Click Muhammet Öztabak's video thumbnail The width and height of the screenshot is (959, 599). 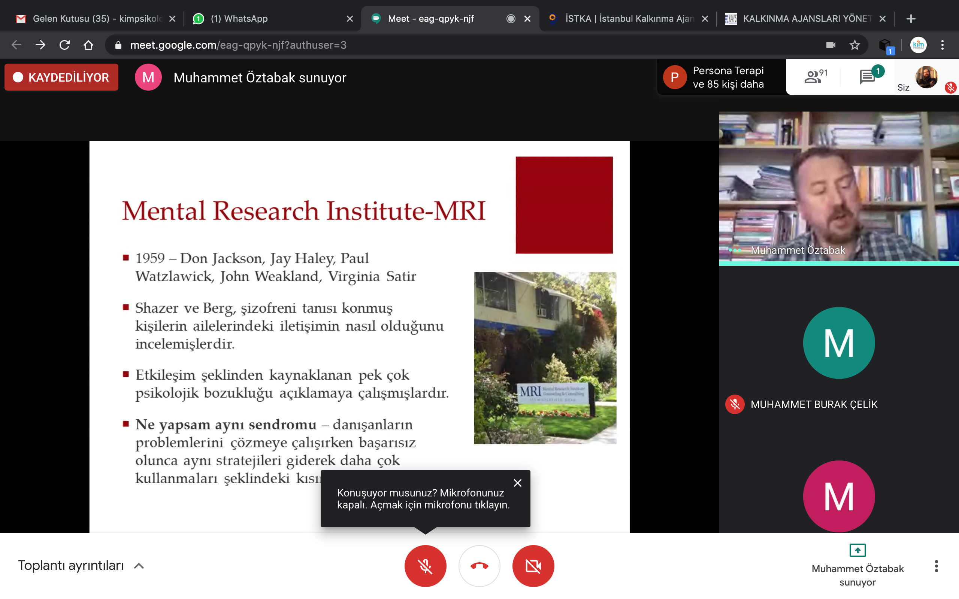tap(838, 187)
